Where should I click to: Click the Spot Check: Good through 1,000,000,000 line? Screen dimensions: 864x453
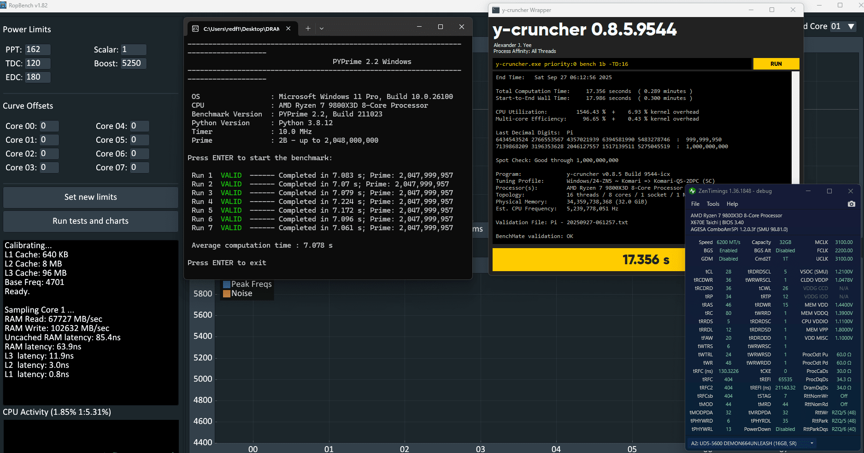click(557, 160)
